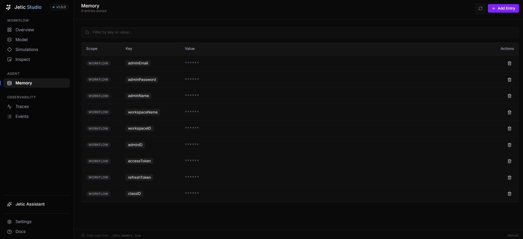
Task: Remove the workspaceName entry via trash icon
Action: [509, 112]
